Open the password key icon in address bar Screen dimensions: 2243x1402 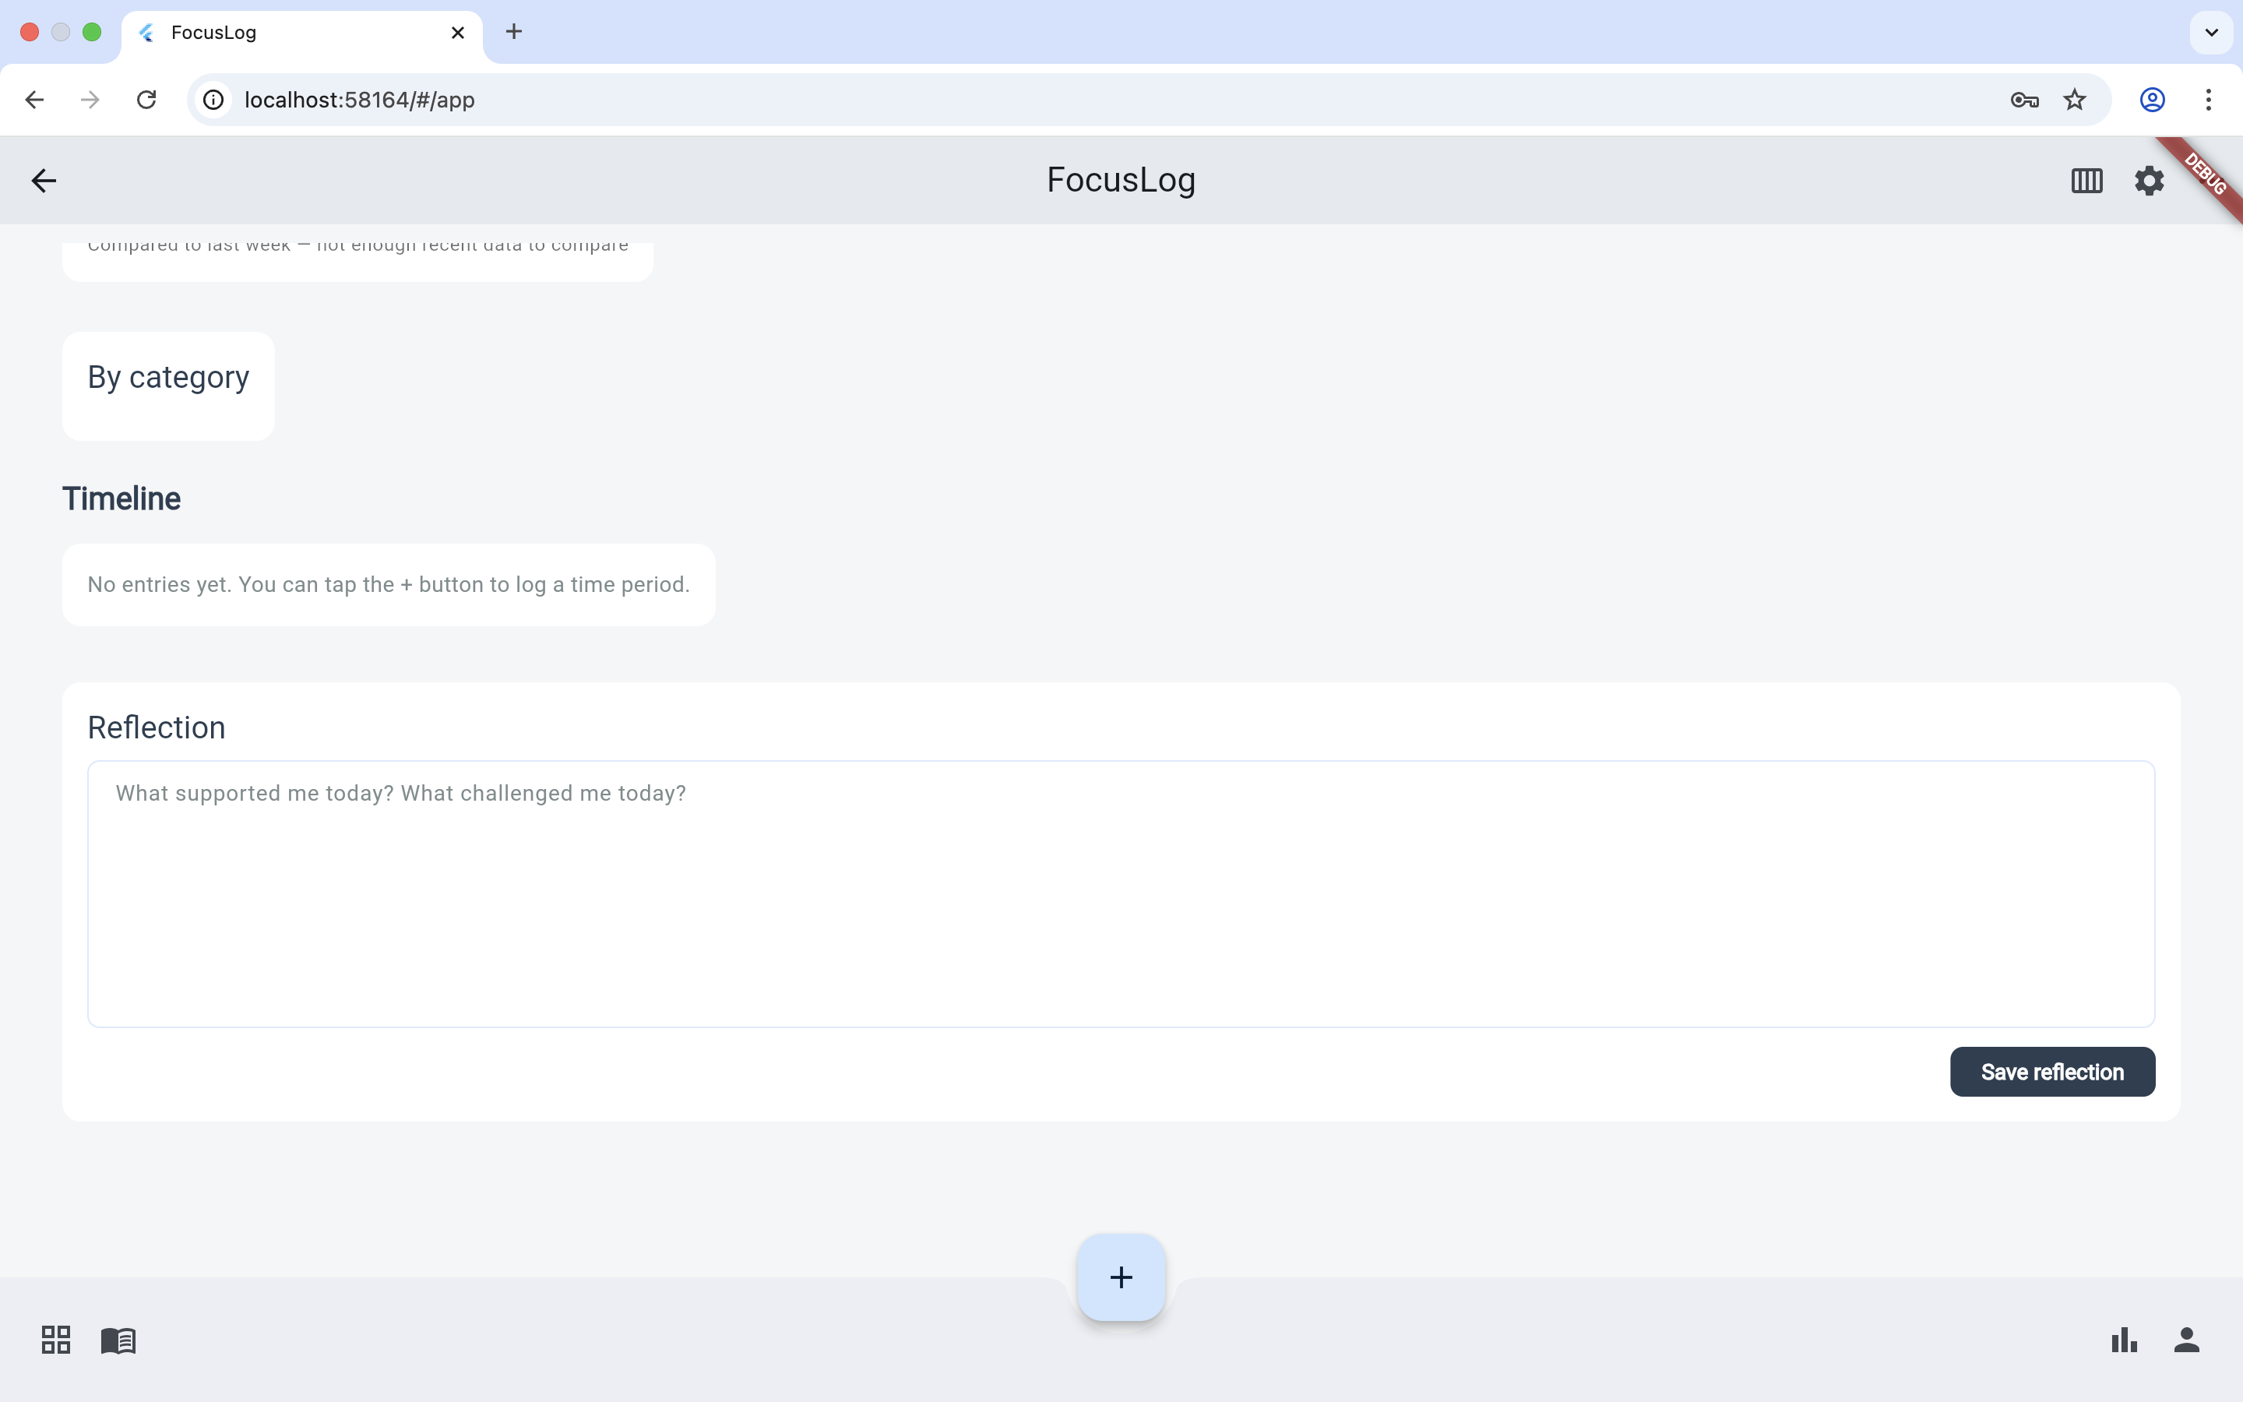pyautogui.click(x=2023, y=99)
